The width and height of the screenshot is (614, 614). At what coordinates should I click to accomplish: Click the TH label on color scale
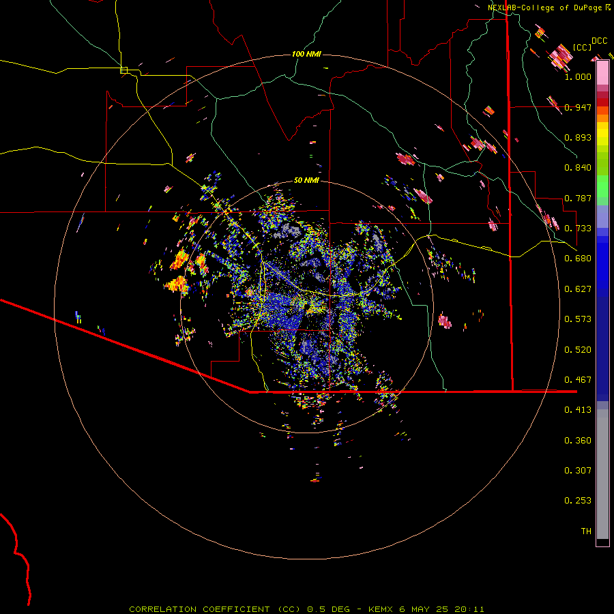click(586, 531)
